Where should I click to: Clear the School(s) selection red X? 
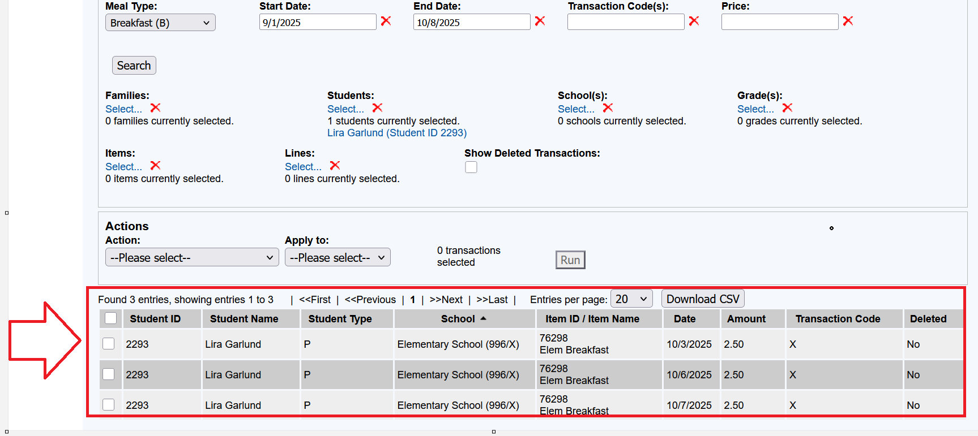(x=608, y=107)
